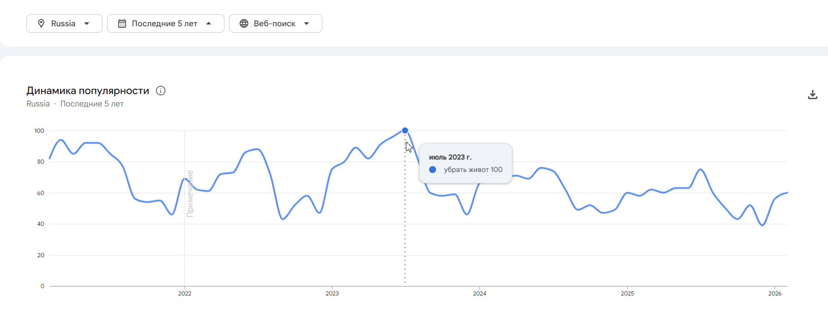
Task: Click the "Веб-поиск" filter label
Action: tap(274, 24)
